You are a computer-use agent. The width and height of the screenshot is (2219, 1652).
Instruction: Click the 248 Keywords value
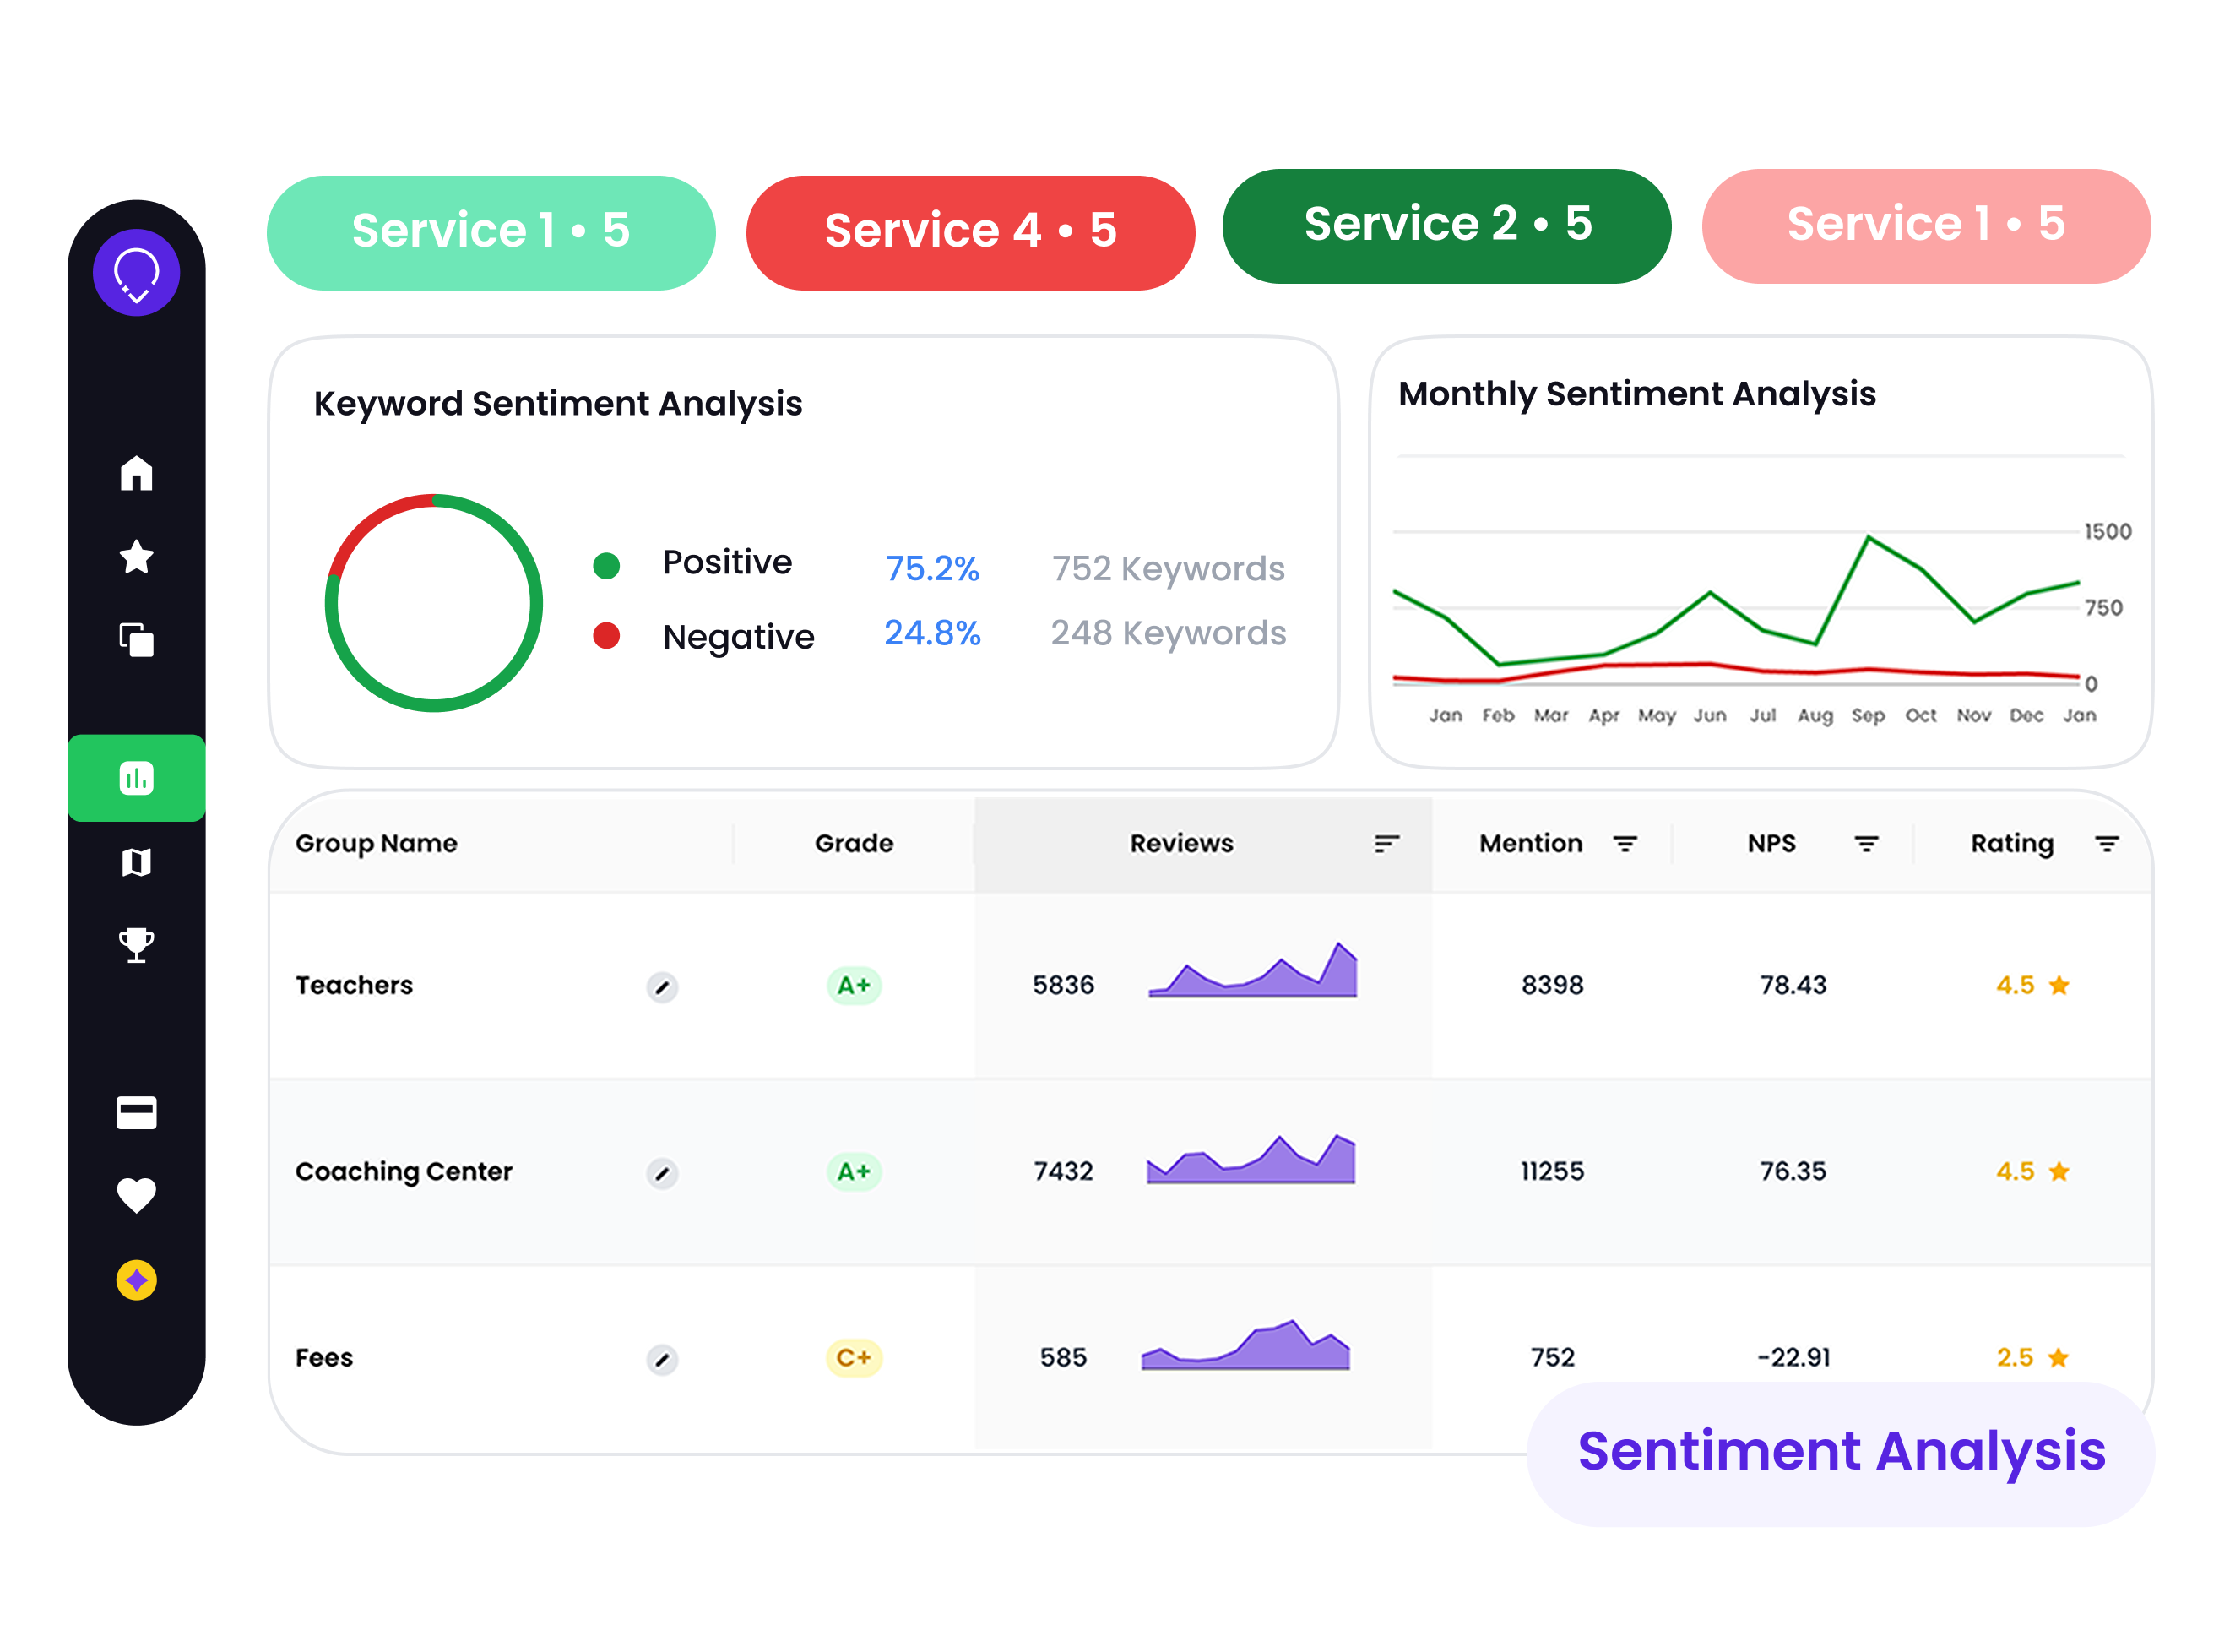1168,633
